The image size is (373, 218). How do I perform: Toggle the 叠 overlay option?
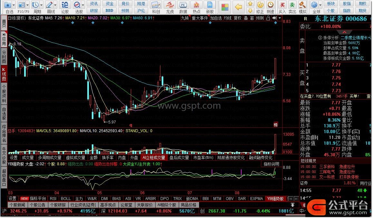246,18
